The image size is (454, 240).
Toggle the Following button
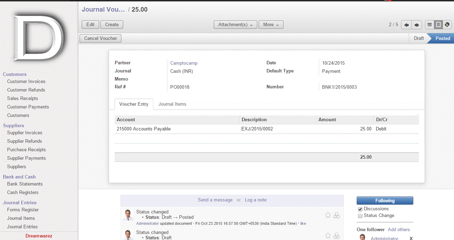point(385,200)
